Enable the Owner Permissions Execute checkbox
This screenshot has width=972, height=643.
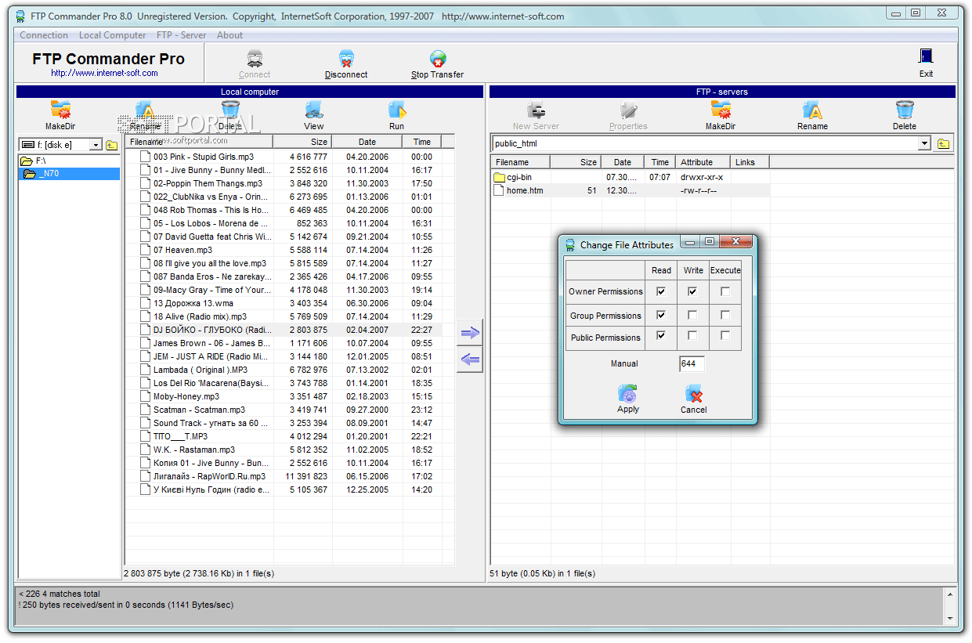[x=725, y=291]
